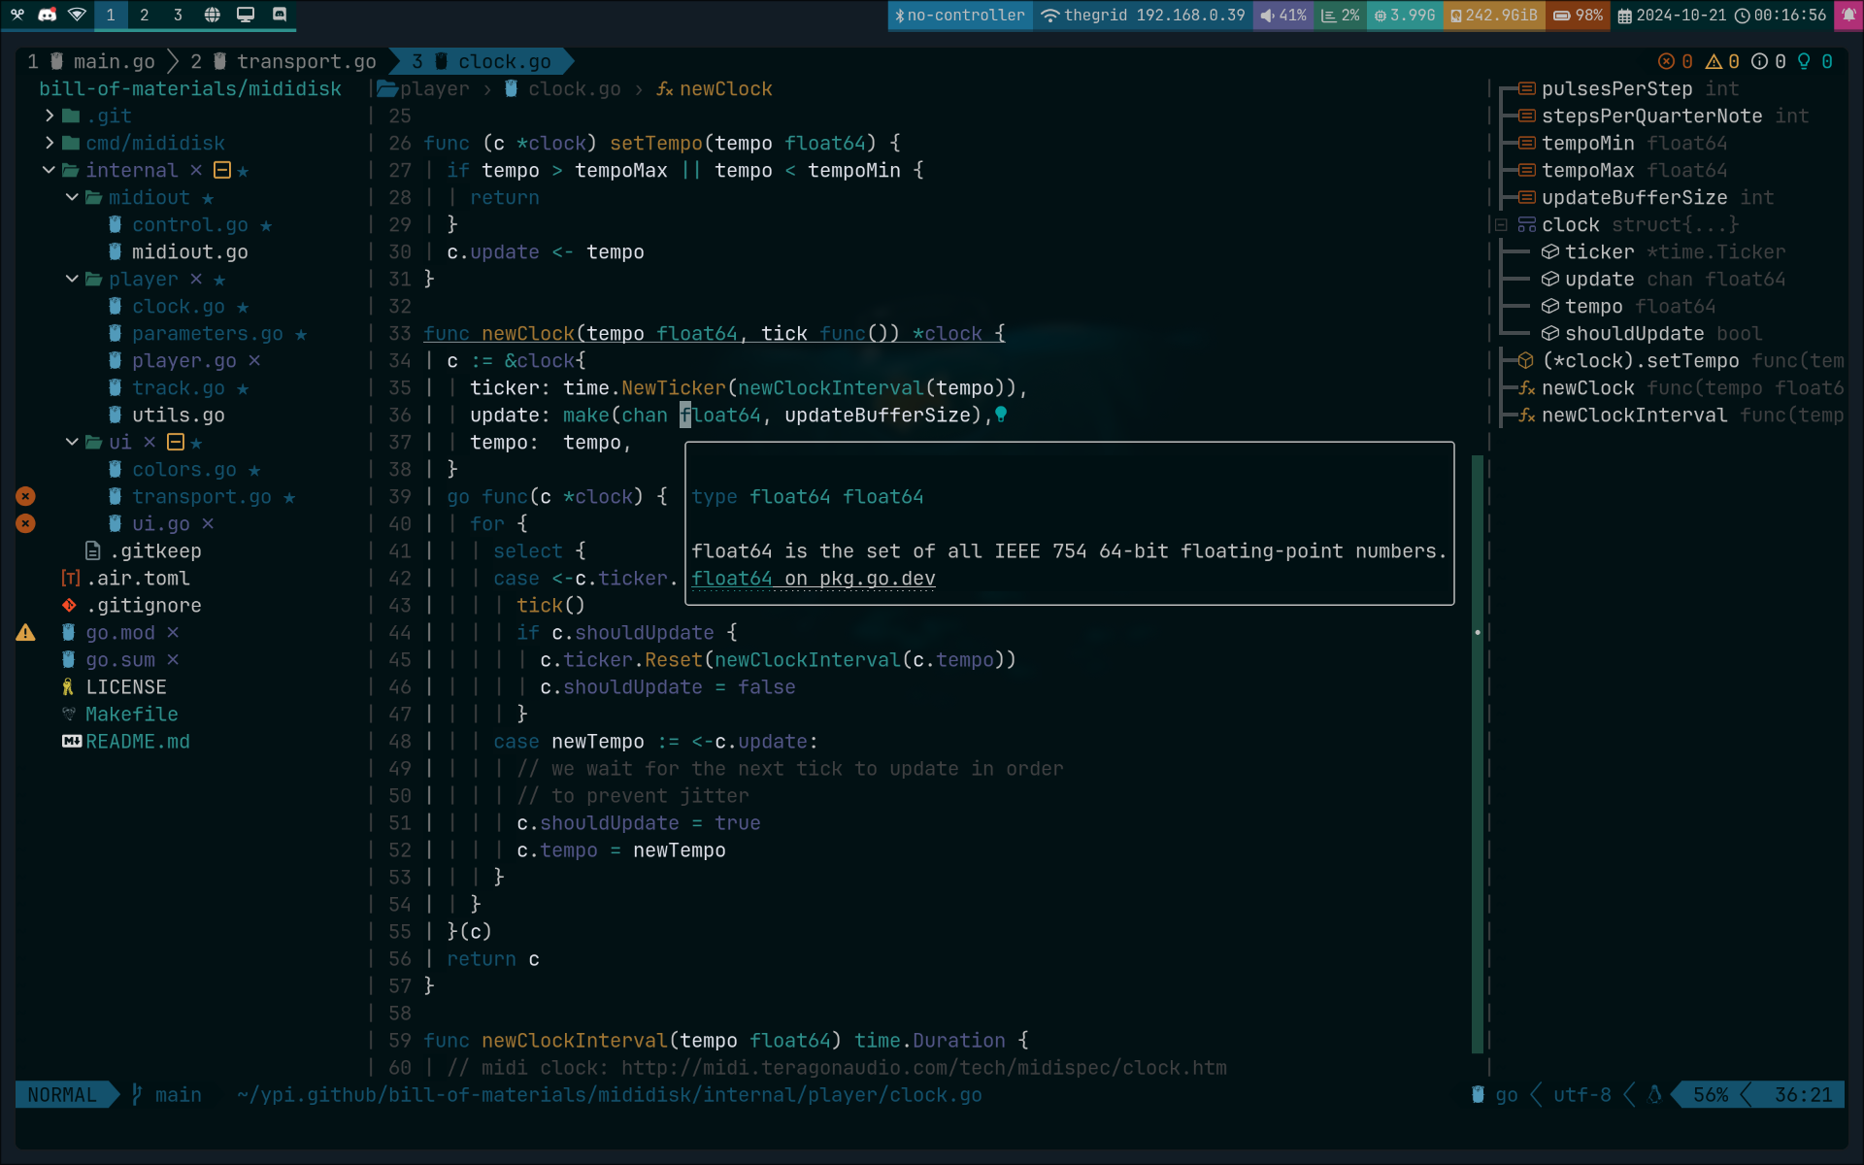Viewport: 1864px width, 1165px height.
Task: Collapse the clock struct fold marker in the outline
Action: [1501, 224]
